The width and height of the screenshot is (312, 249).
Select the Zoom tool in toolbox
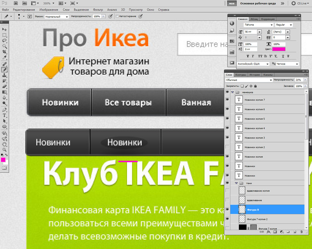[4, 150]
